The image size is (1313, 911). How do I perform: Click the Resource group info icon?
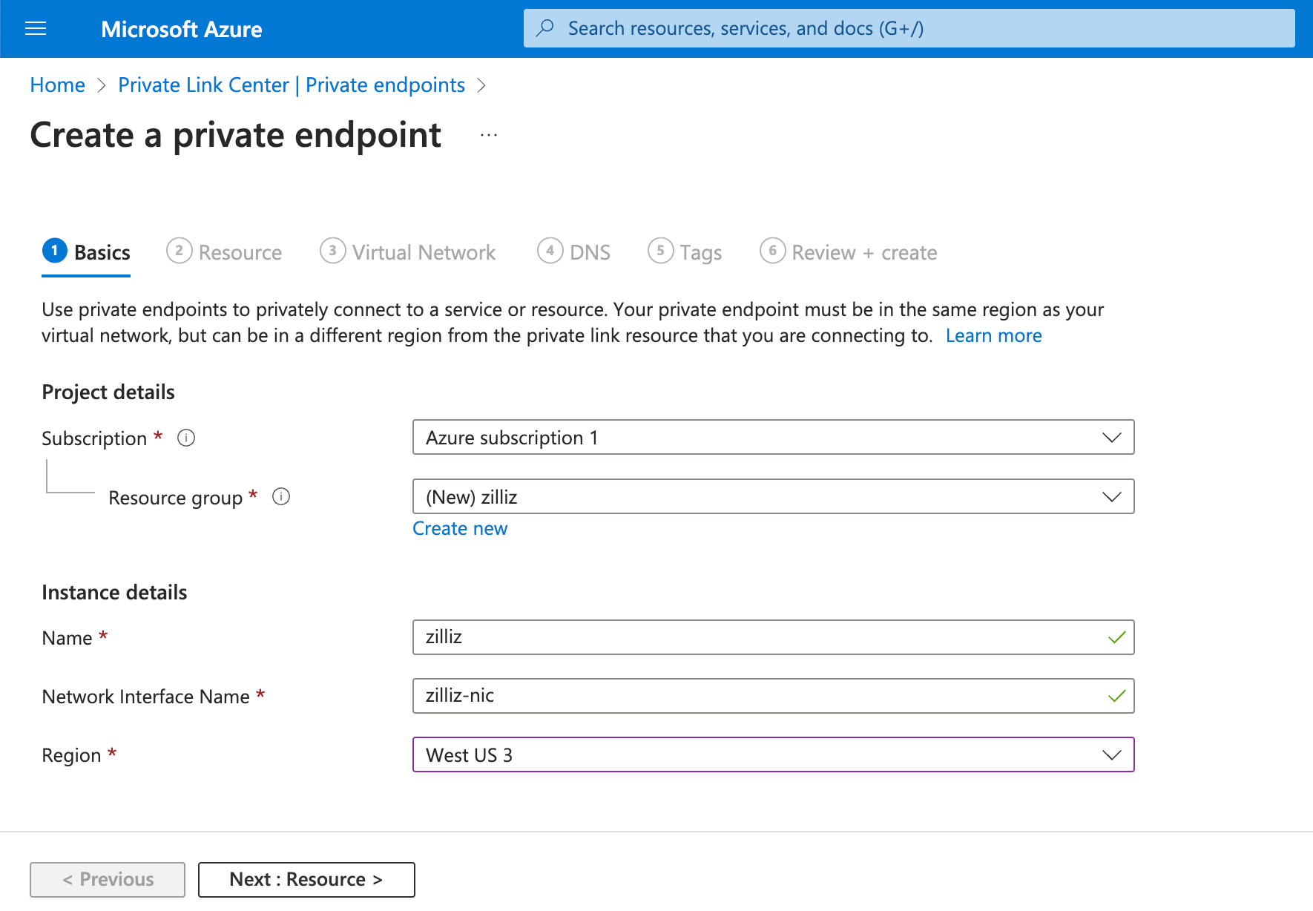[281, 496]
